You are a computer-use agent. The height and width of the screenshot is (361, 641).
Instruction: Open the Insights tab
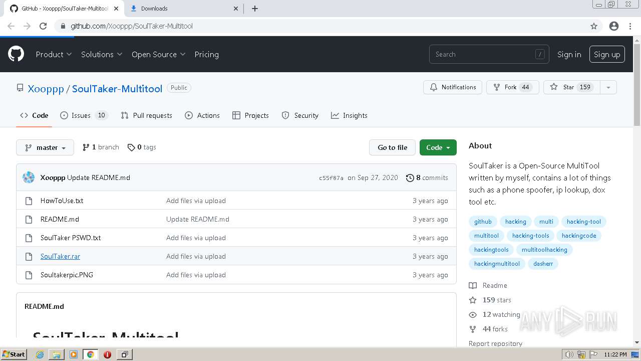click(x=349, y=115)
